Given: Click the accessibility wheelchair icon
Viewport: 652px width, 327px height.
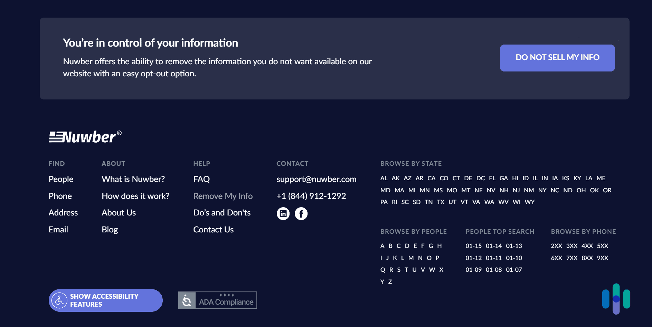Looking at the screenshot, I should click(x=59, y=300).
